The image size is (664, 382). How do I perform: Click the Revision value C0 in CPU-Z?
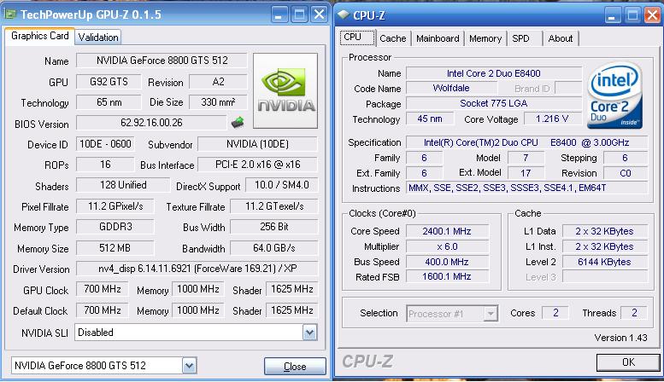coord(626,173)
